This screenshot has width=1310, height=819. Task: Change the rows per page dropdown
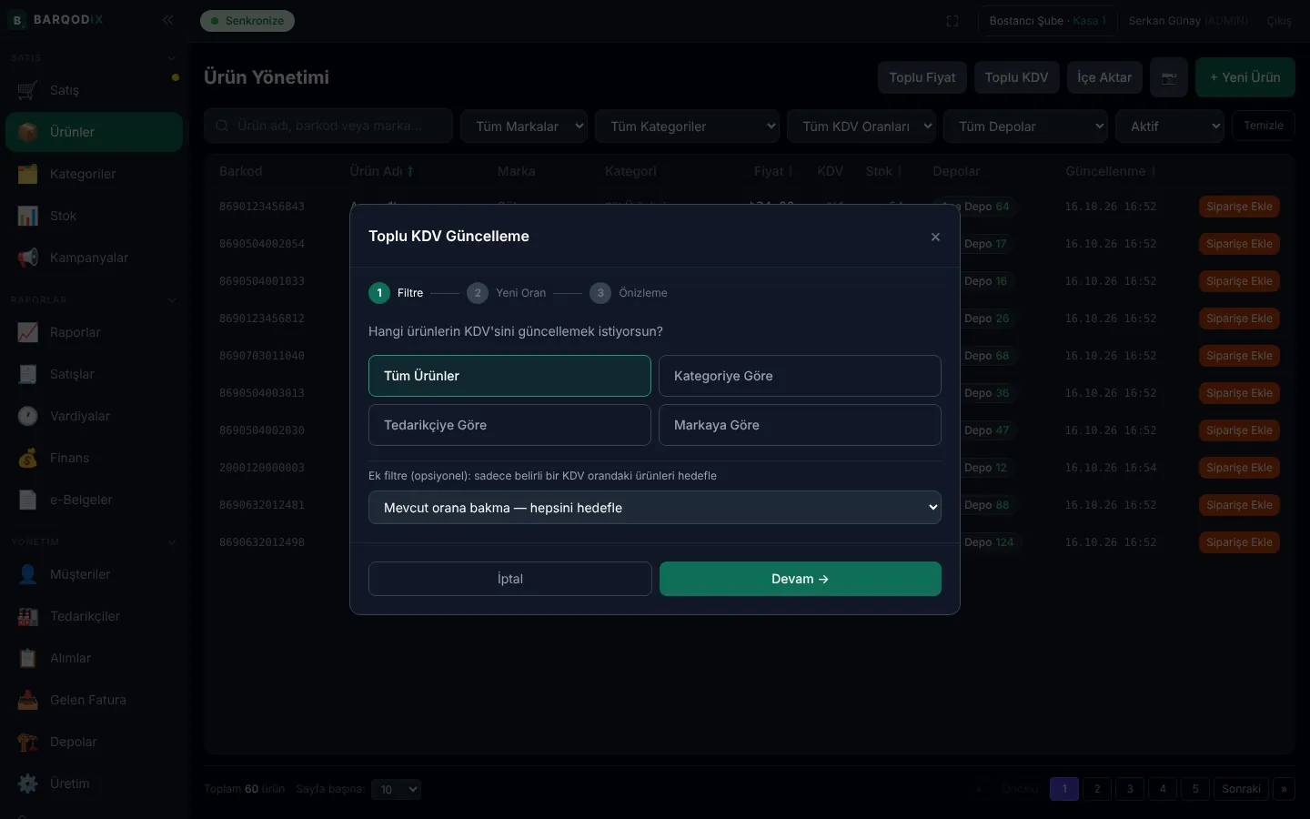tap(396, 789)
